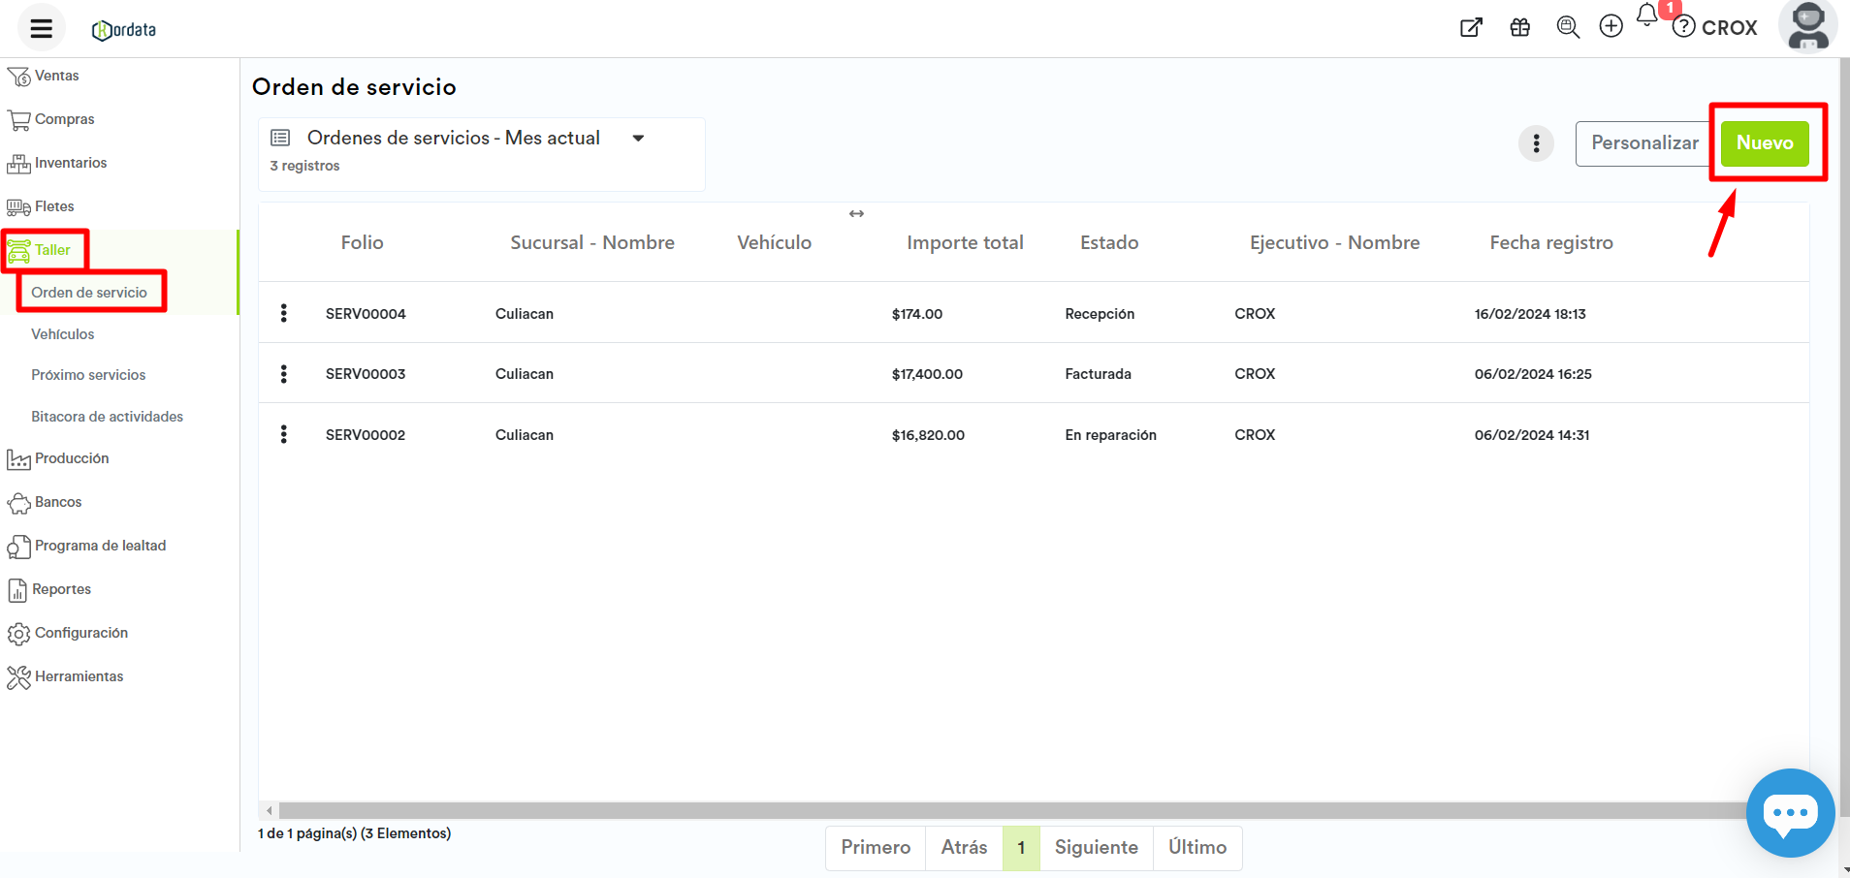Viewport: 1850px width, 878px height.
Task: Open row options for SERV00002
Action: (284, 434)
